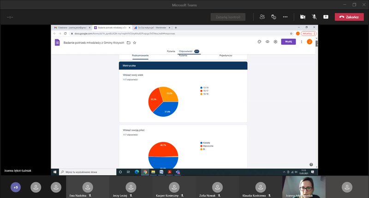Click the purple Google Forms home icon
369x198 pixels.
58,42
